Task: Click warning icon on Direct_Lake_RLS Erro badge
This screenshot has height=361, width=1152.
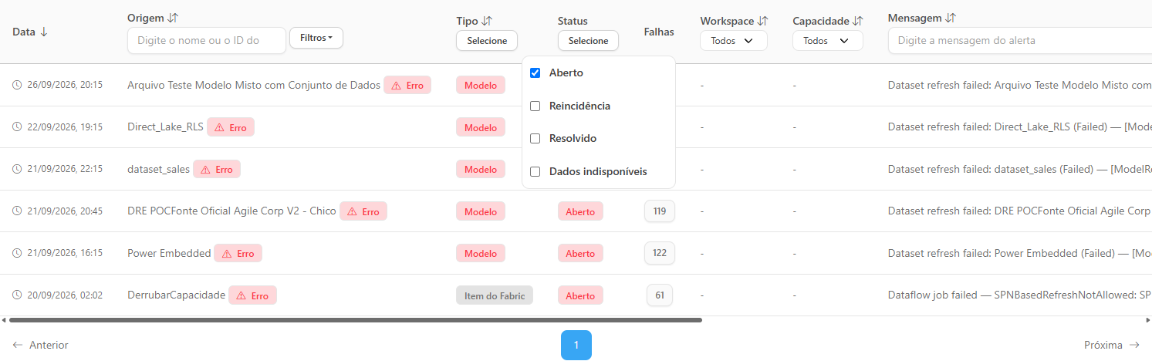Action: coord(219,127)
